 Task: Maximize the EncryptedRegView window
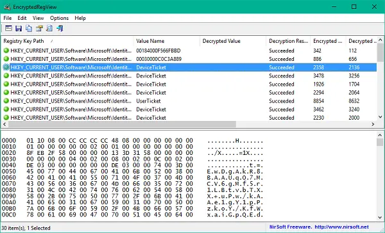pos(354,6)
